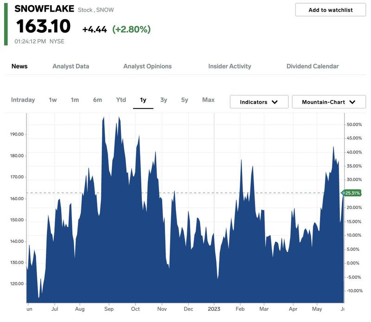The height and width of the screenshot is (322, 371).
Task: Click the May label on the time axis
Action: point(317,309)
